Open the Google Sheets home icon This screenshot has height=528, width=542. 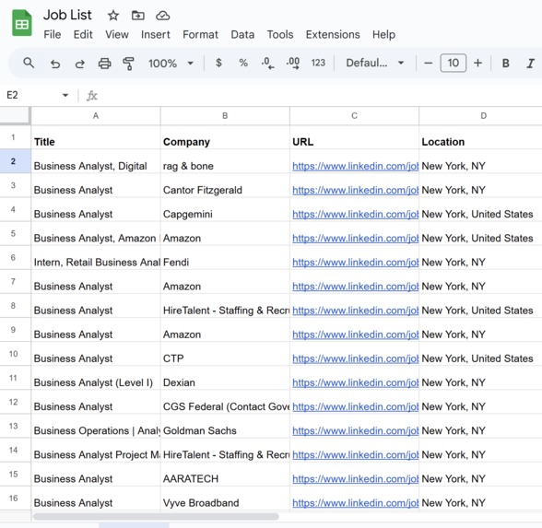pos(22,23)
